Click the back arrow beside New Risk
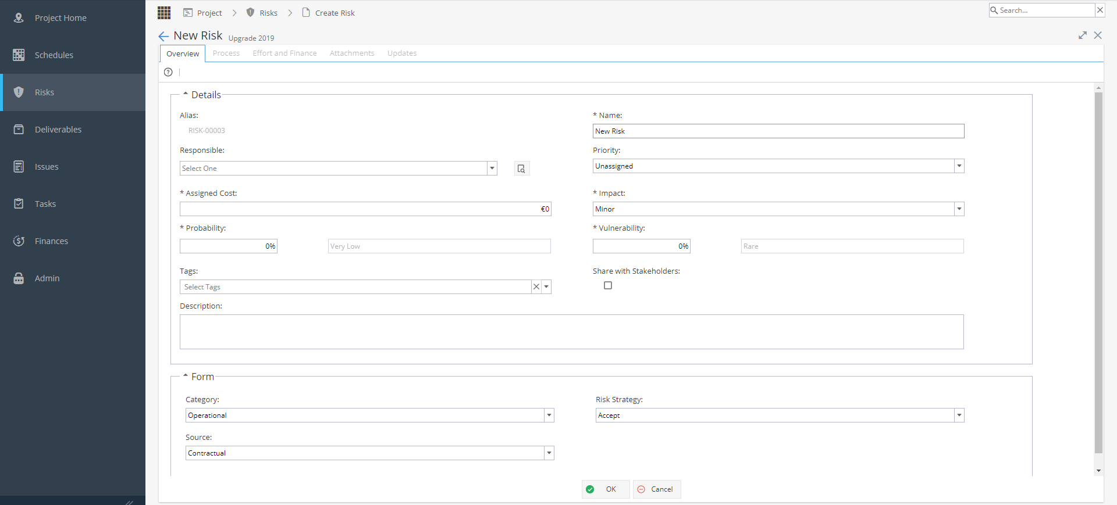 pos(163,36)
